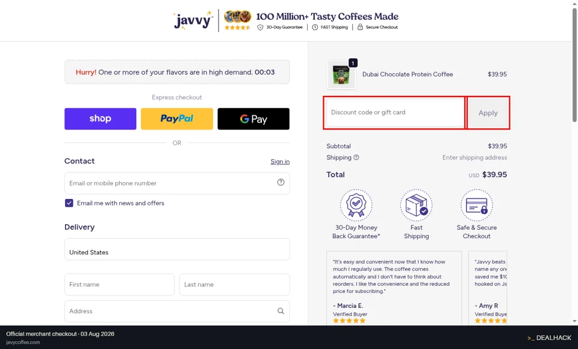Viewport: 578px width, 349px height.
Task: Click the javycoffee.com text in the bottom bar
Action: click(x=23, y=342)
